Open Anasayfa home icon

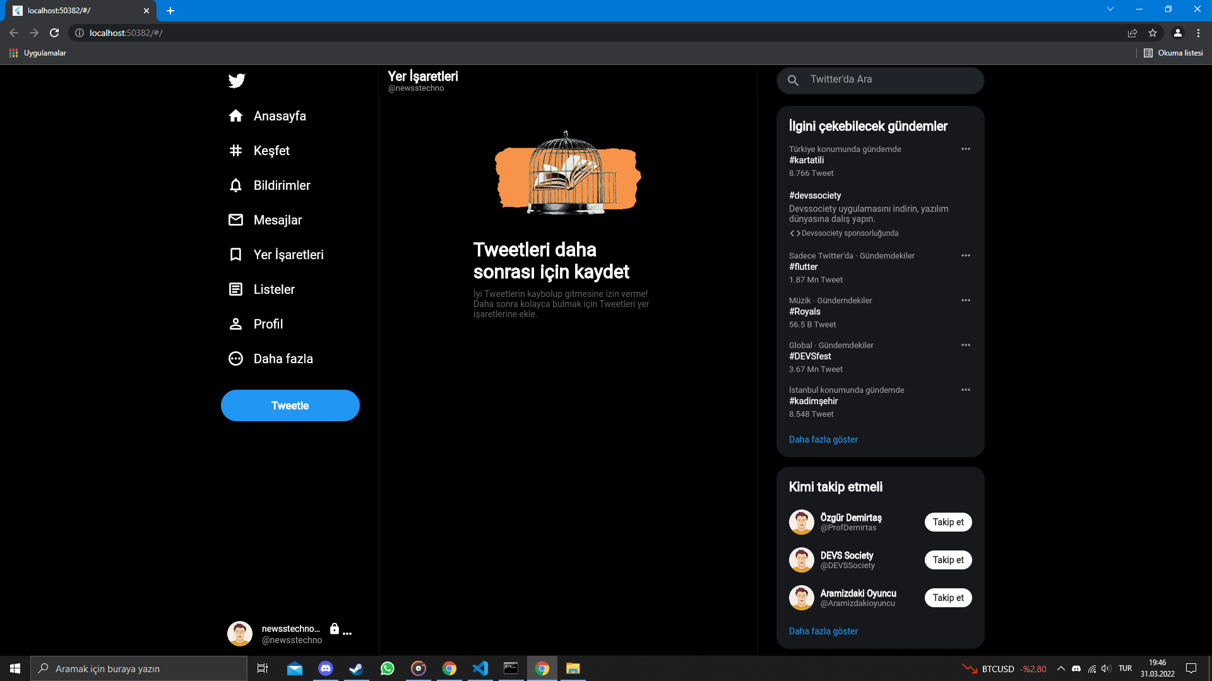pos(235,116)
